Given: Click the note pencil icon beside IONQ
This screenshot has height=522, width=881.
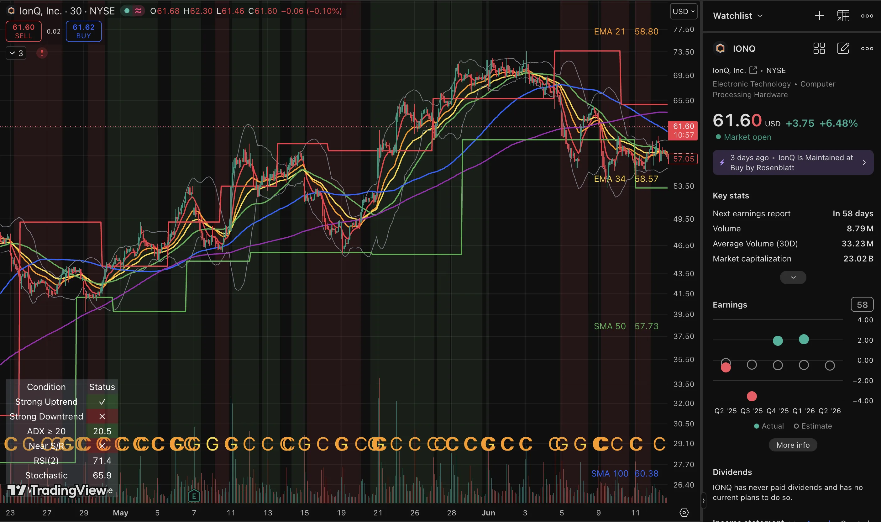Looking at the screenshot, I should pyautogui.click(x=843, y=48).
